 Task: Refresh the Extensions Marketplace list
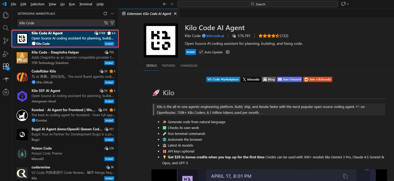105,13
